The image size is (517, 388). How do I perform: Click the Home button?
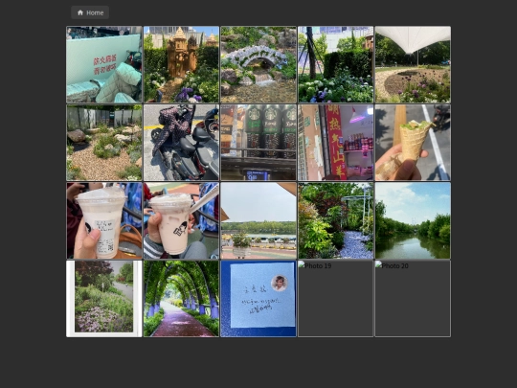click(90, 12)
